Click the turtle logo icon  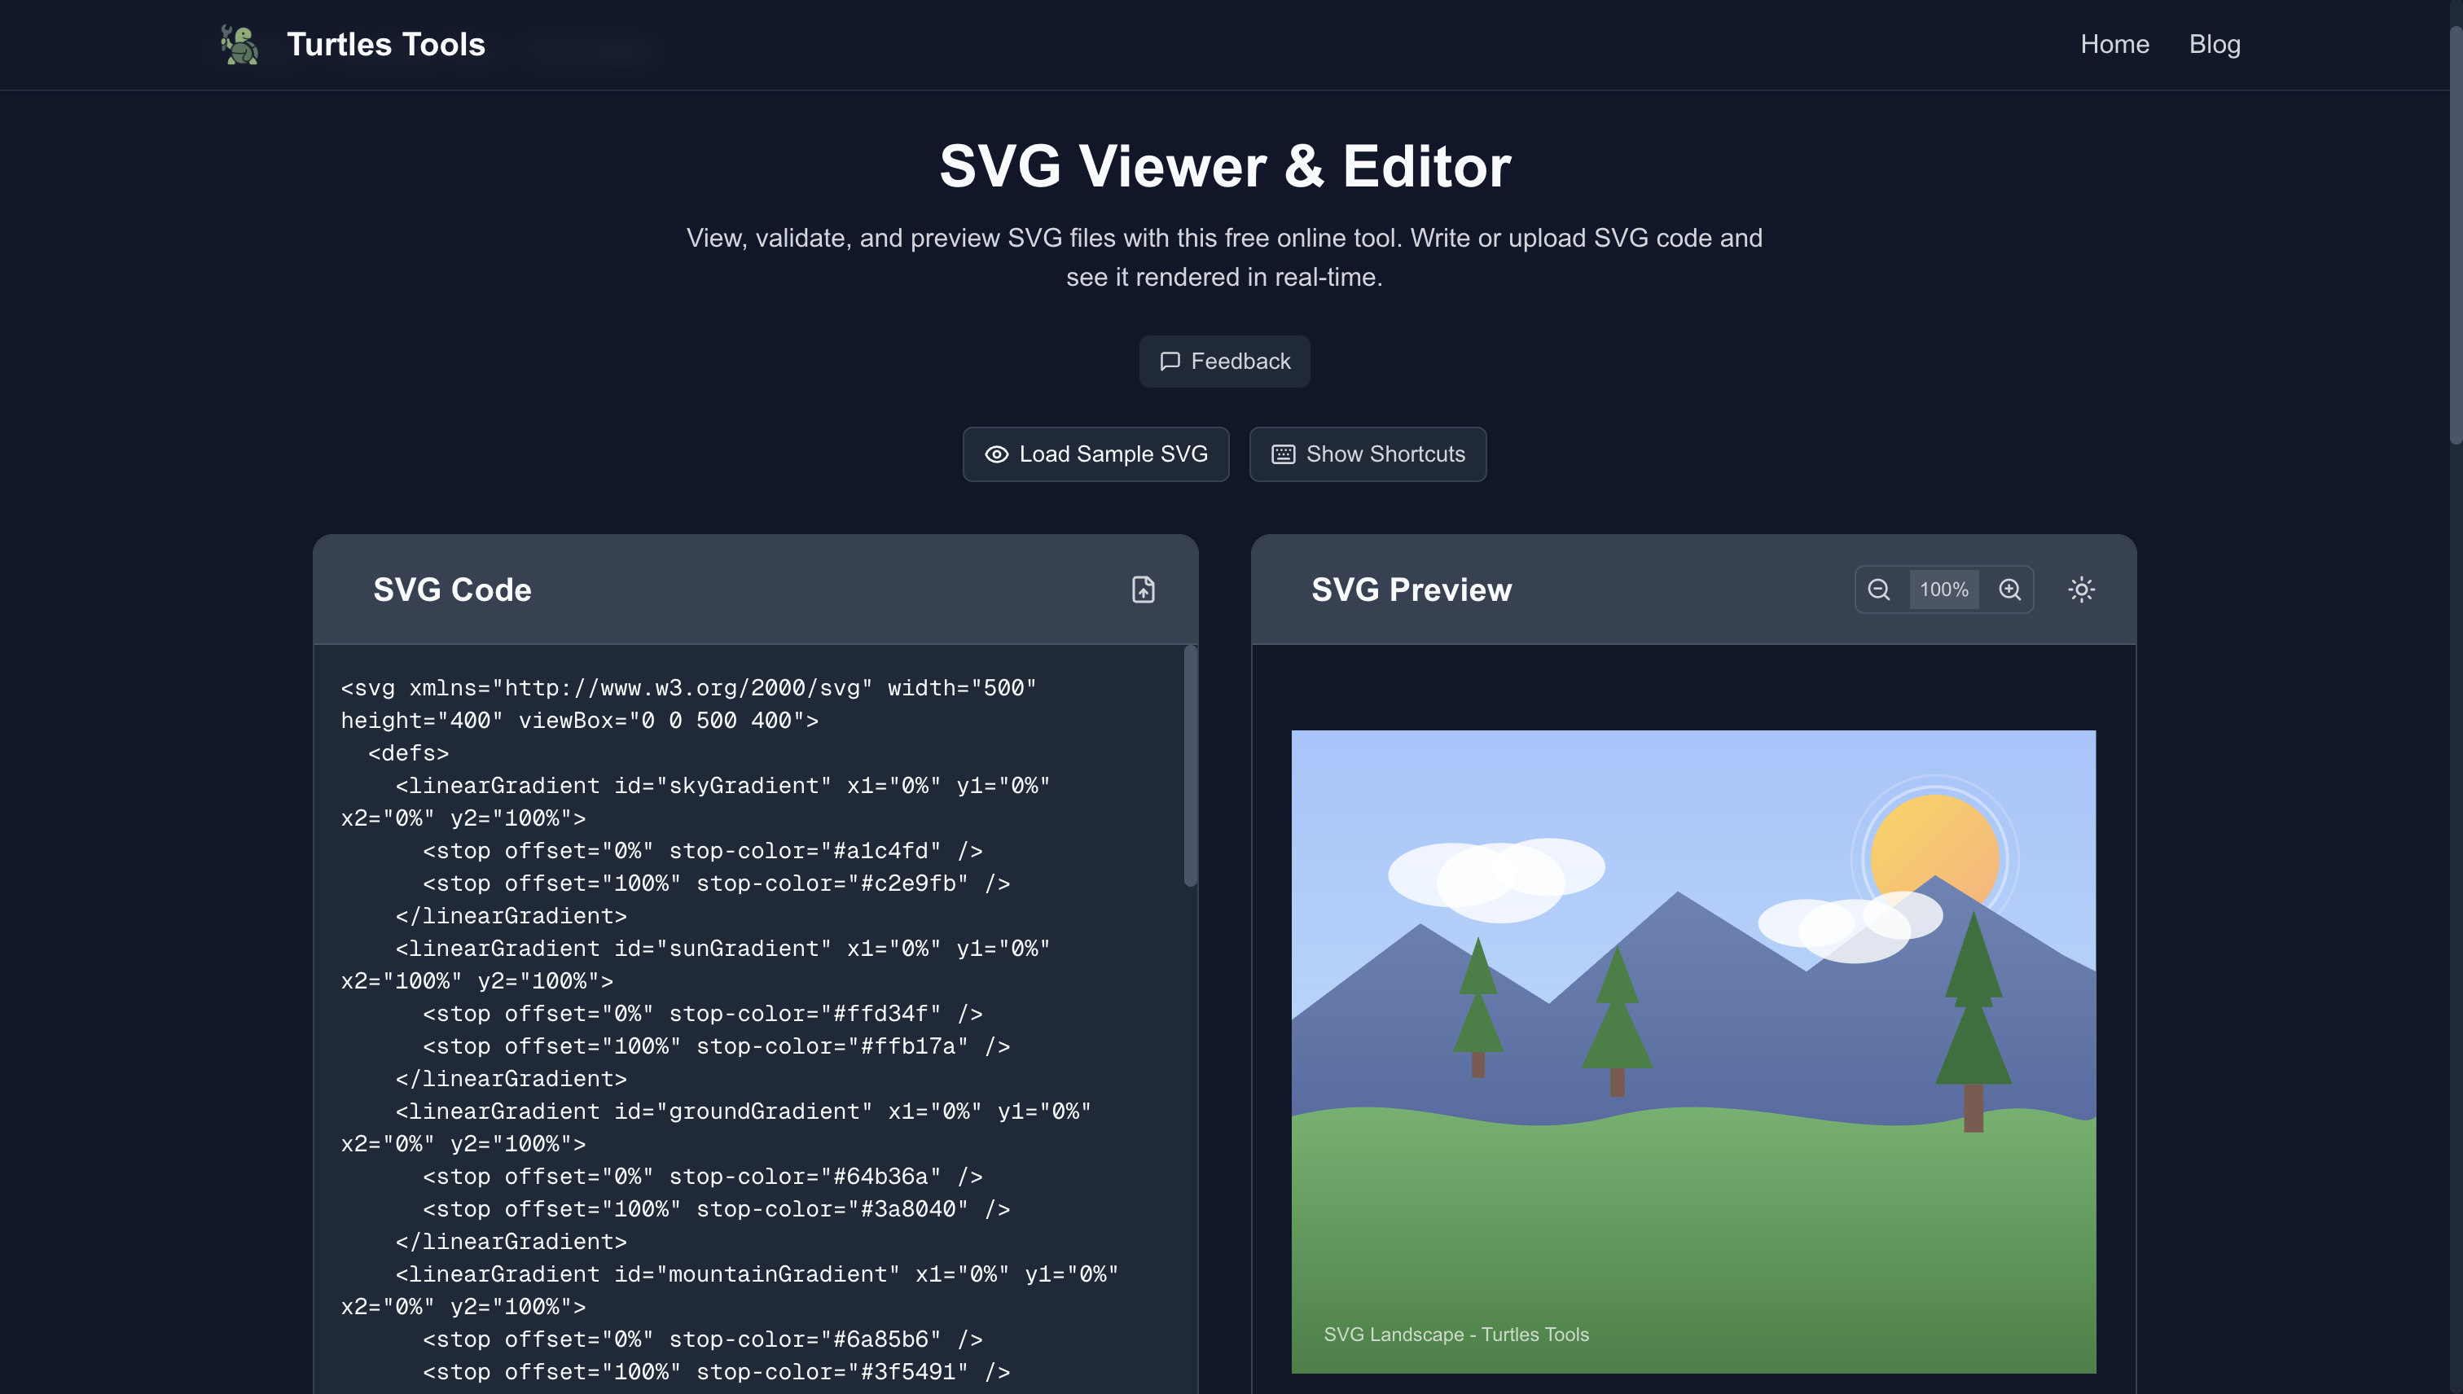[239, 45]
